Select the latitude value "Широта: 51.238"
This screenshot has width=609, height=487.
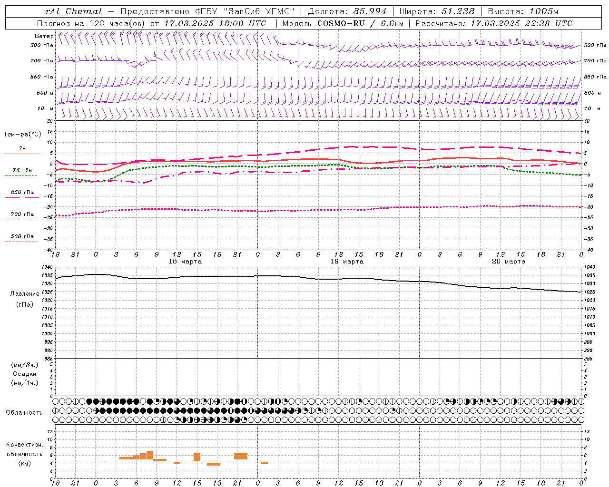[437, 11]
